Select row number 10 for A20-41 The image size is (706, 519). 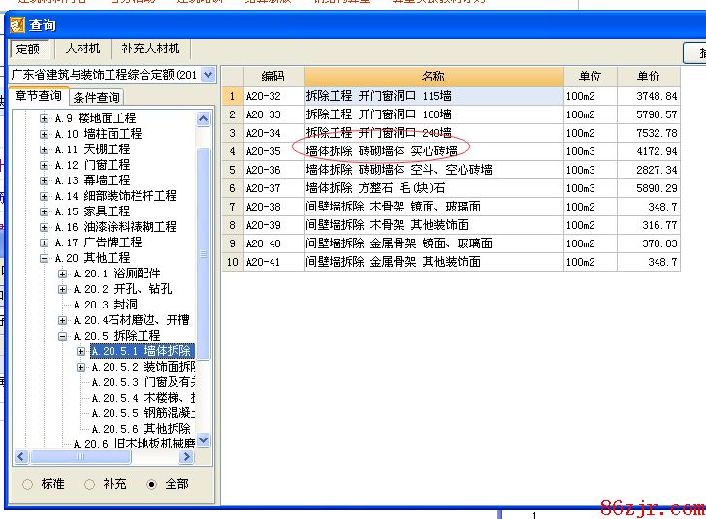[232, 262]
